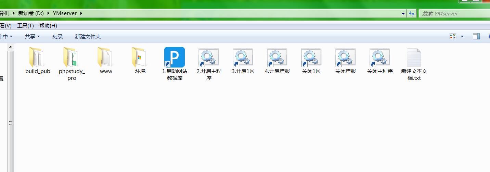Expand the address bar history dropdown
Screen dimensions: 490x172
(403, 14)
